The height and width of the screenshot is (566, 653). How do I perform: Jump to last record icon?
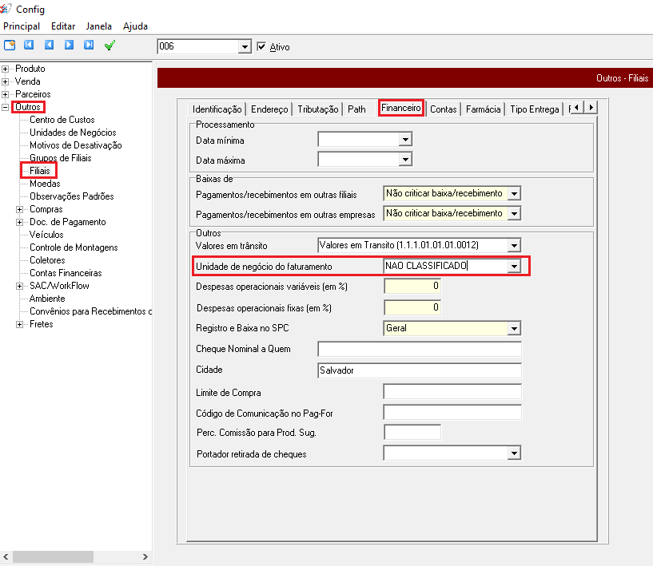pyautogui.click(x=89, y=46)
